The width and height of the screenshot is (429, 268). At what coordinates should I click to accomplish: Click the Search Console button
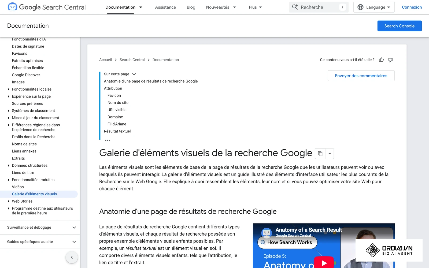[x=399, y=26]
